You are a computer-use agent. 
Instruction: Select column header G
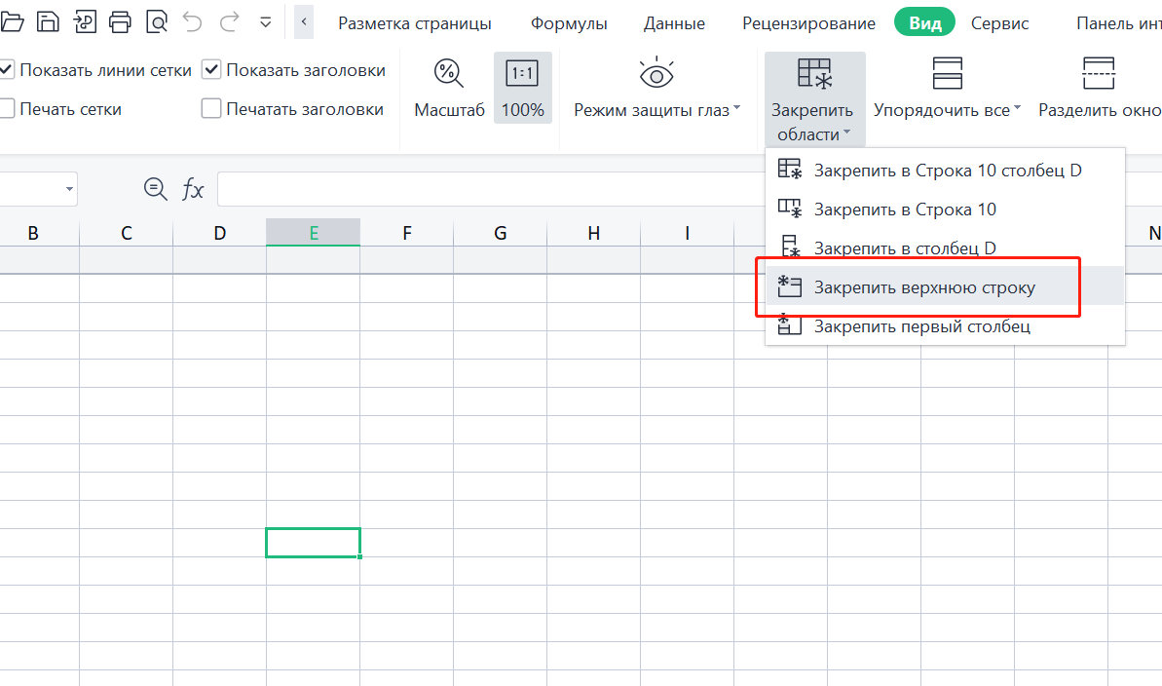(500, 232)
